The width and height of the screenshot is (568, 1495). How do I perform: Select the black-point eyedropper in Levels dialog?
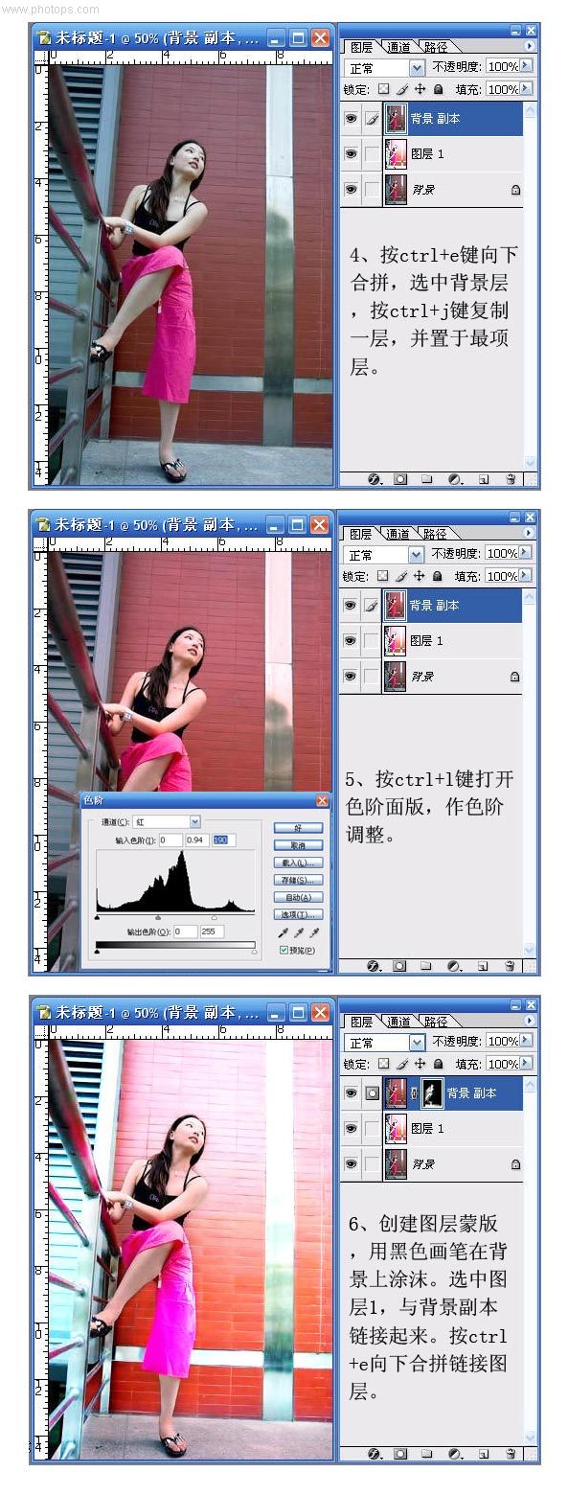pos(283,932)
